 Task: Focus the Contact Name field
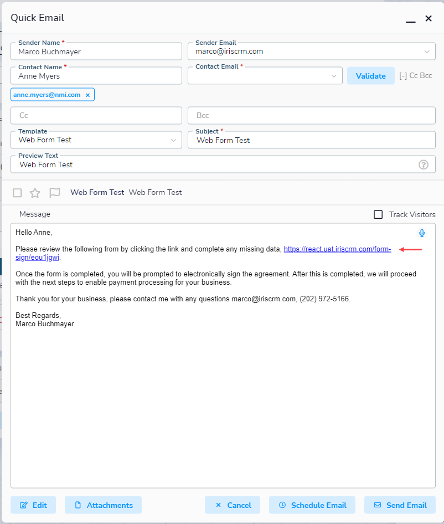click(96, 76)
